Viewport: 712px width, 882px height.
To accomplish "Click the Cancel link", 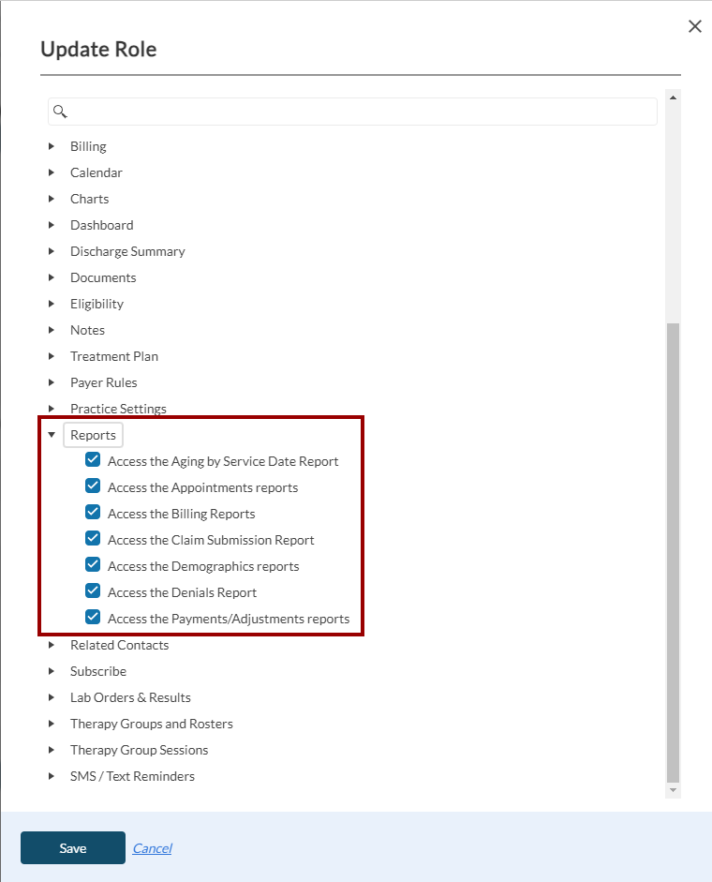I will pos(152,848).
